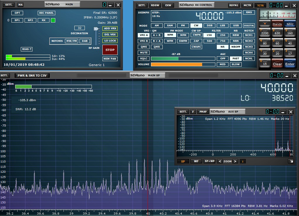
Task: Select the 40 band keypad button
Action: (290, 43)
